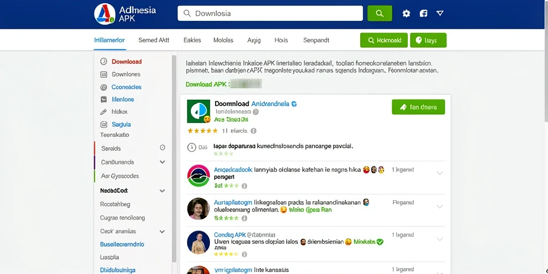The height and width of the screenshot is (274, 548).
Task: Click the Doomnload app thumbnail icon
Action: tap(199, 111)
